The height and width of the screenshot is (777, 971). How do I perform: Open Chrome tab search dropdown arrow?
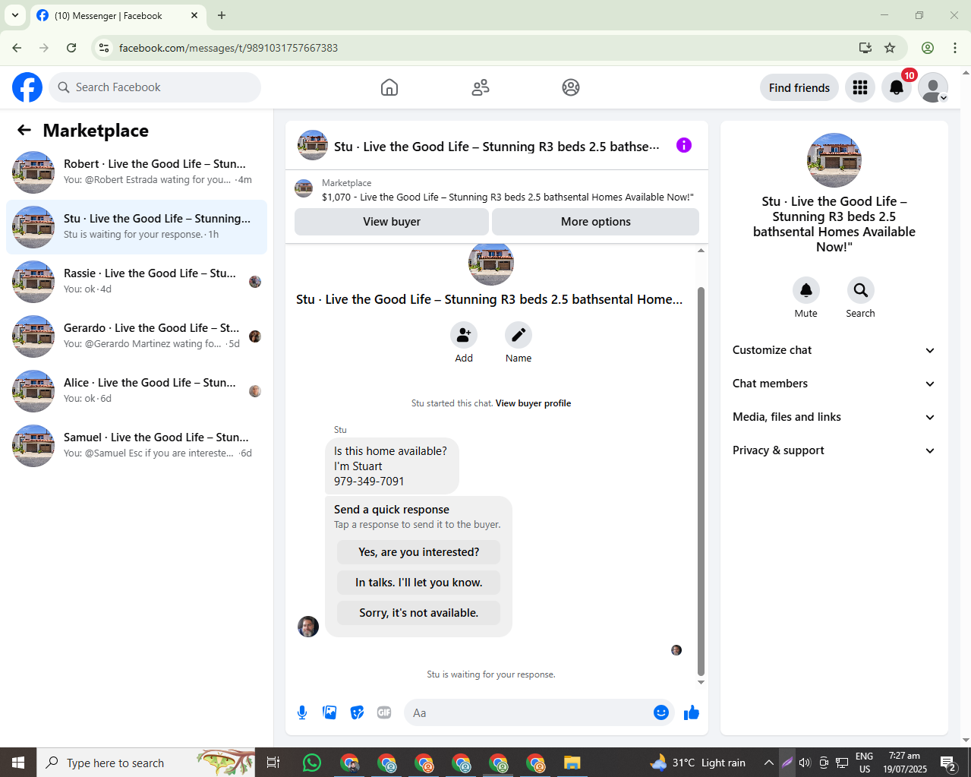14,15
